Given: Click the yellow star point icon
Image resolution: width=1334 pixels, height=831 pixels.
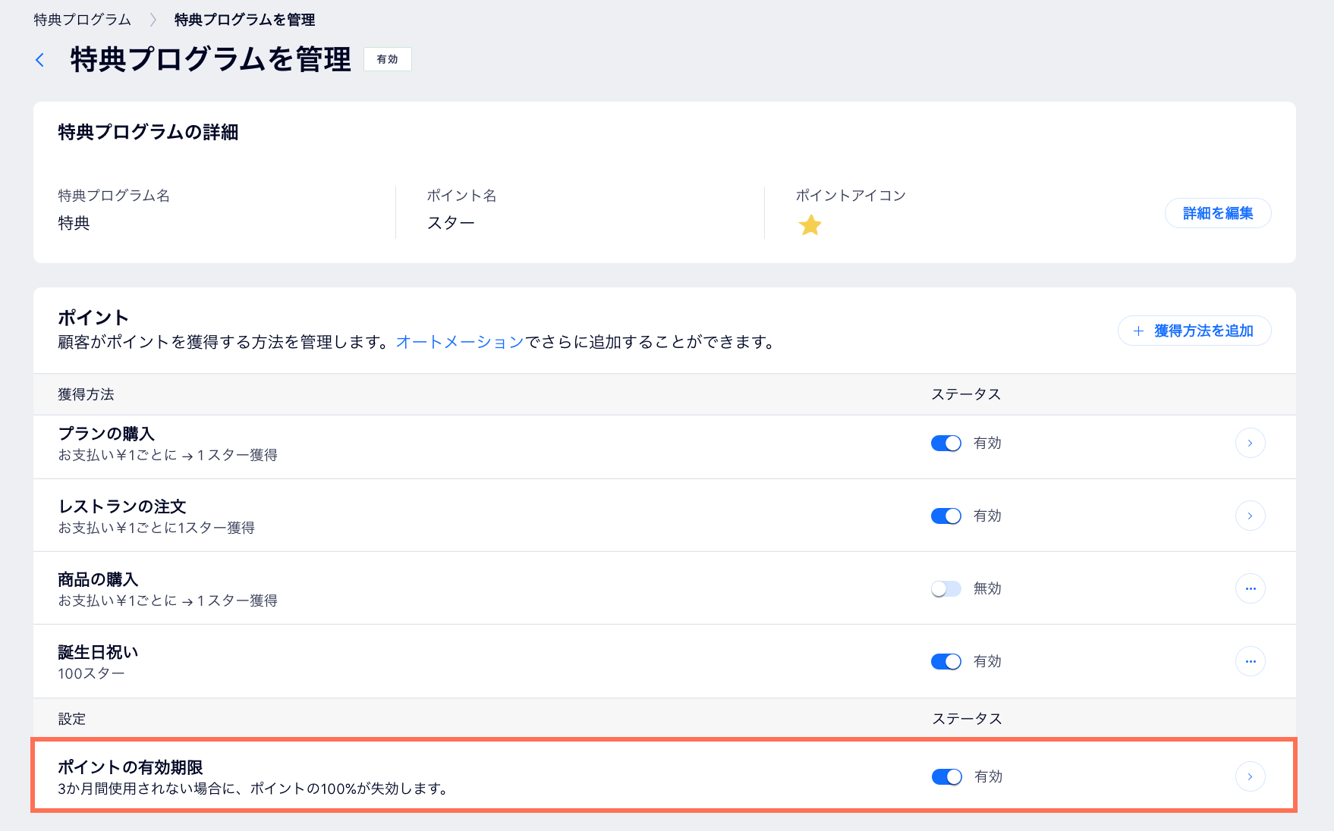Looking at the screenshot, I should click(810, 224).
